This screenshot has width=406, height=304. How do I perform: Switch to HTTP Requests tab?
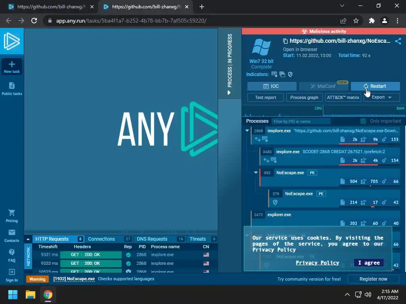tap(59, 239)
